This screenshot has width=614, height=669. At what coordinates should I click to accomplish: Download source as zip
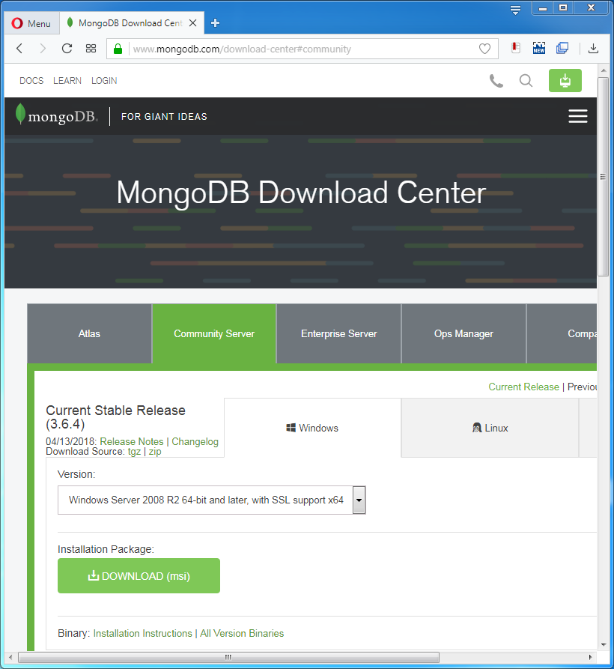[x=155, y=452]
